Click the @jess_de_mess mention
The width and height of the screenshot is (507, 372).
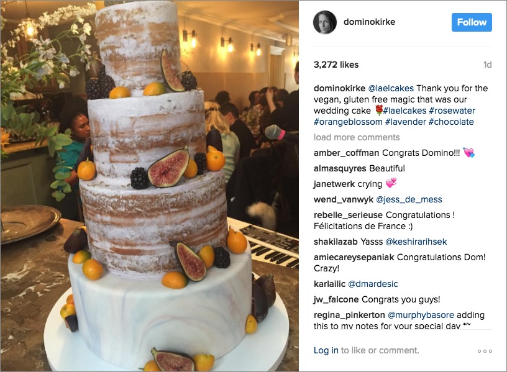(409, 199)
